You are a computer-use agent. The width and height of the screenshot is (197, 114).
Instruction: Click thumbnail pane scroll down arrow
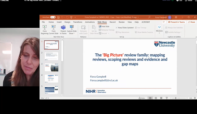click(x=62, y=95)
